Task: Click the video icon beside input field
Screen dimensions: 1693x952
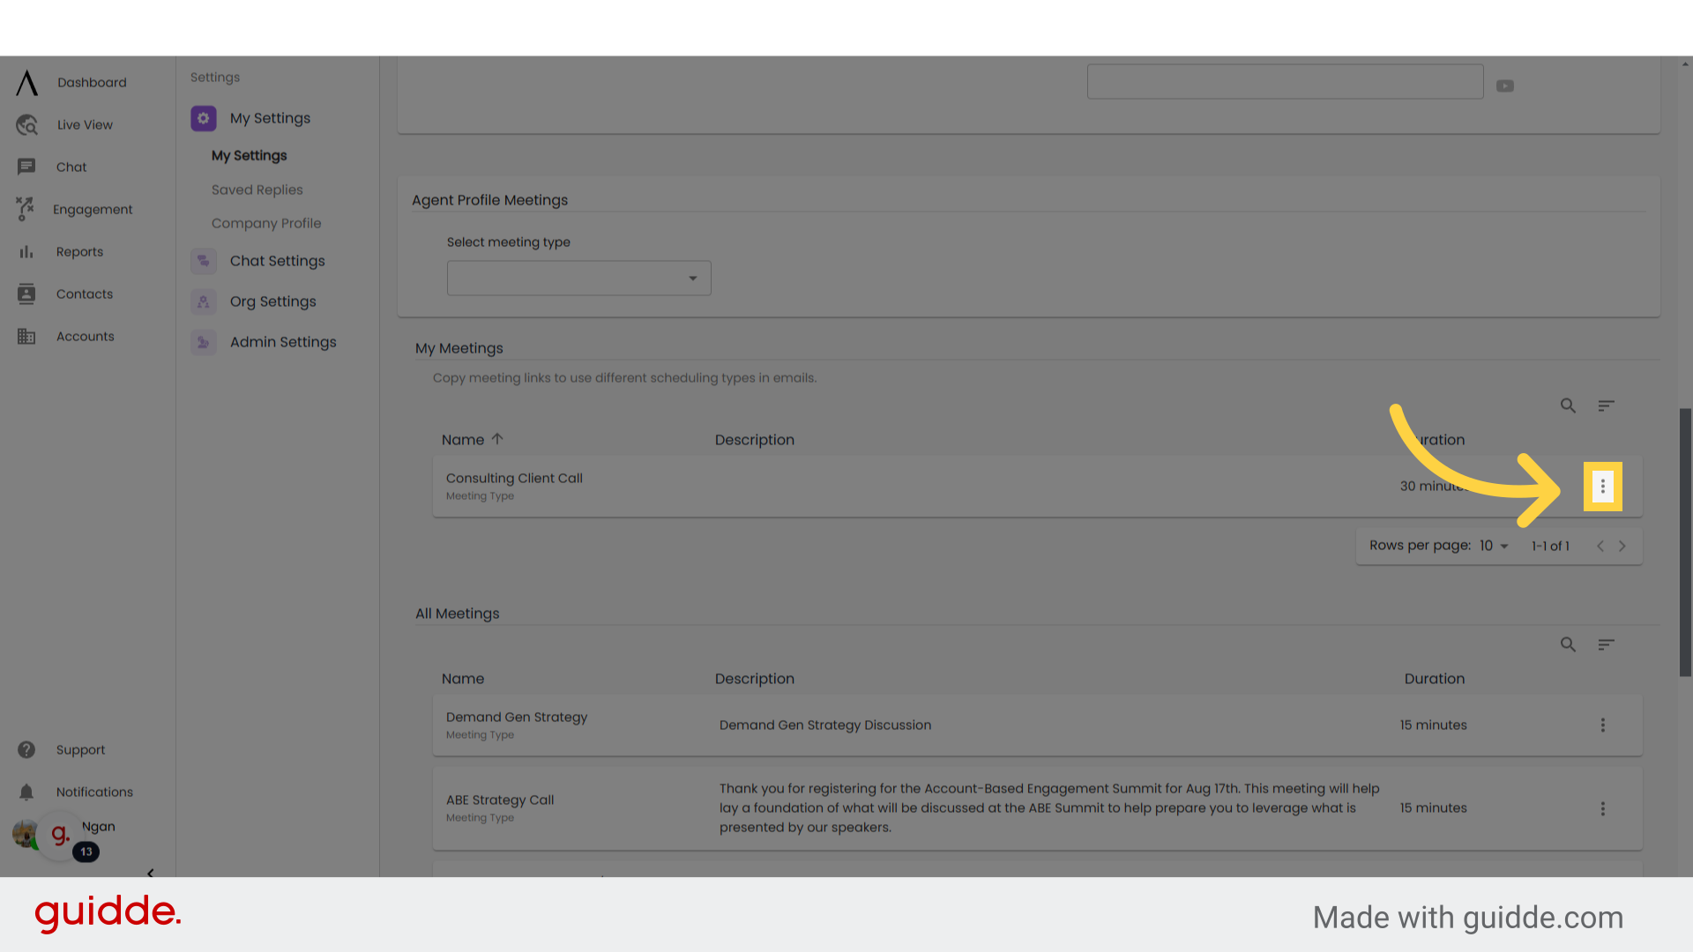Action: 1505,86
